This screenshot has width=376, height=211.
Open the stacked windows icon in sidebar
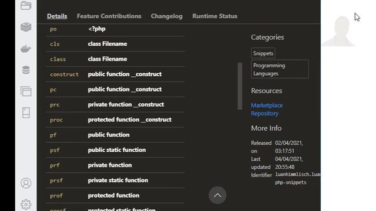26,91
